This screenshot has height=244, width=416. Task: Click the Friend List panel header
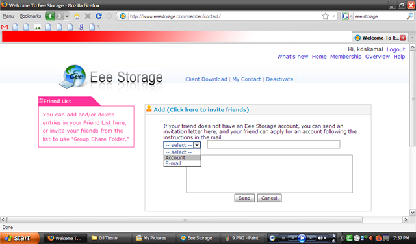[x=69, y=101]
